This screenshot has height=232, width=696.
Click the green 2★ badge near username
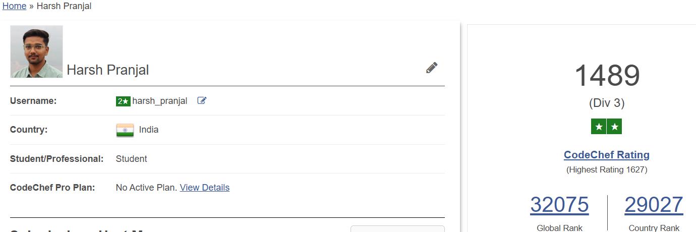[x=123, y=101]
